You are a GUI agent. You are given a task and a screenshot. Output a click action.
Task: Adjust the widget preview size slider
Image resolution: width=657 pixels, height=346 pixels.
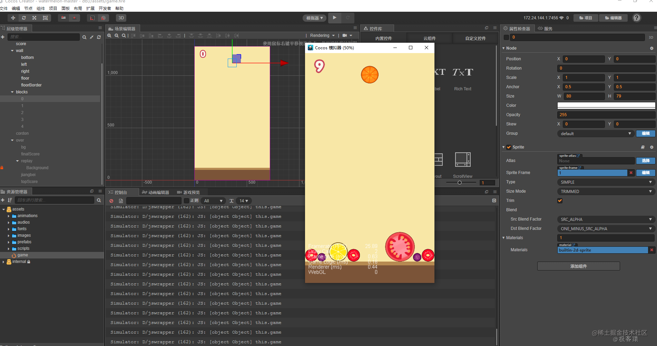coord(460,183)
